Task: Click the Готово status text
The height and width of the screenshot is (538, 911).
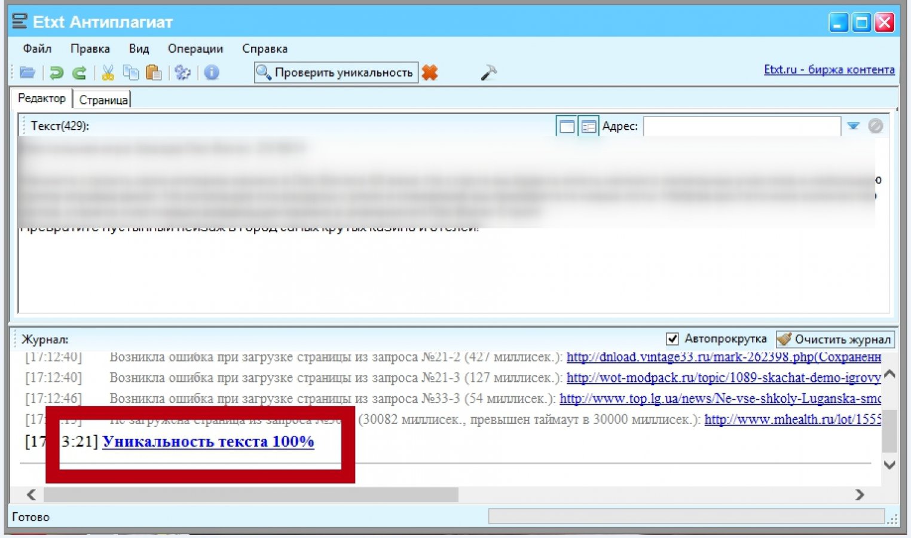Action: pos(30,517)
